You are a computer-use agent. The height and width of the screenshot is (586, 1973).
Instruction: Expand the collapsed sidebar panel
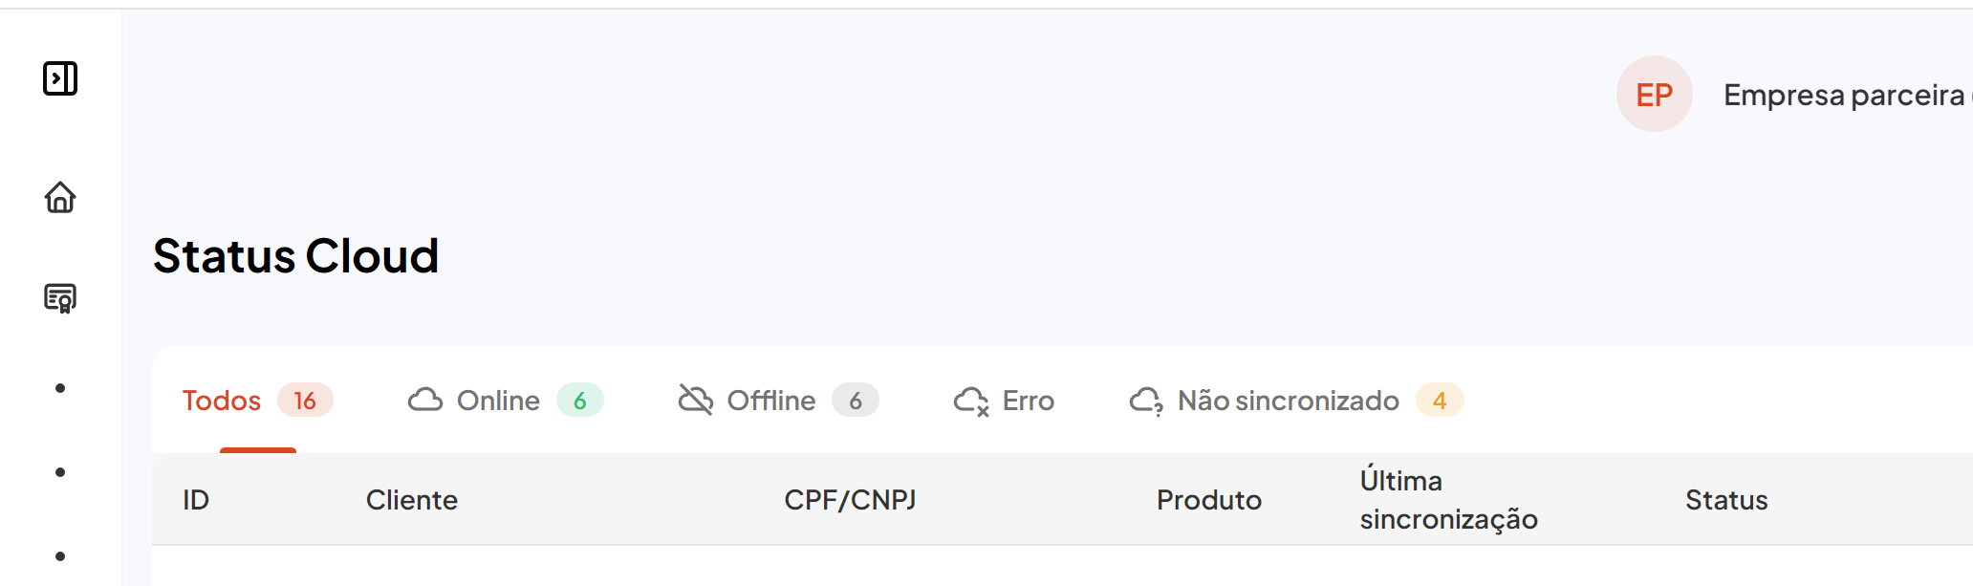60,78
